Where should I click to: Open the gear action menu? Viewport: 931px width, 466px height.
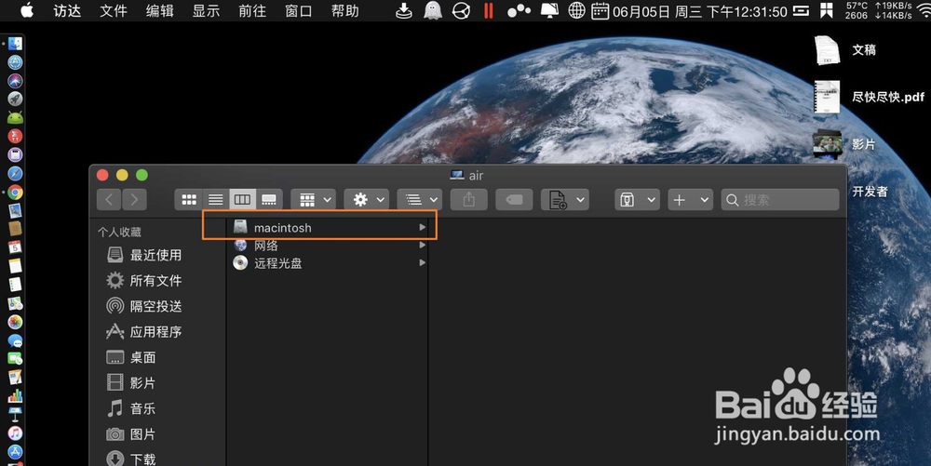coord(366,200)
